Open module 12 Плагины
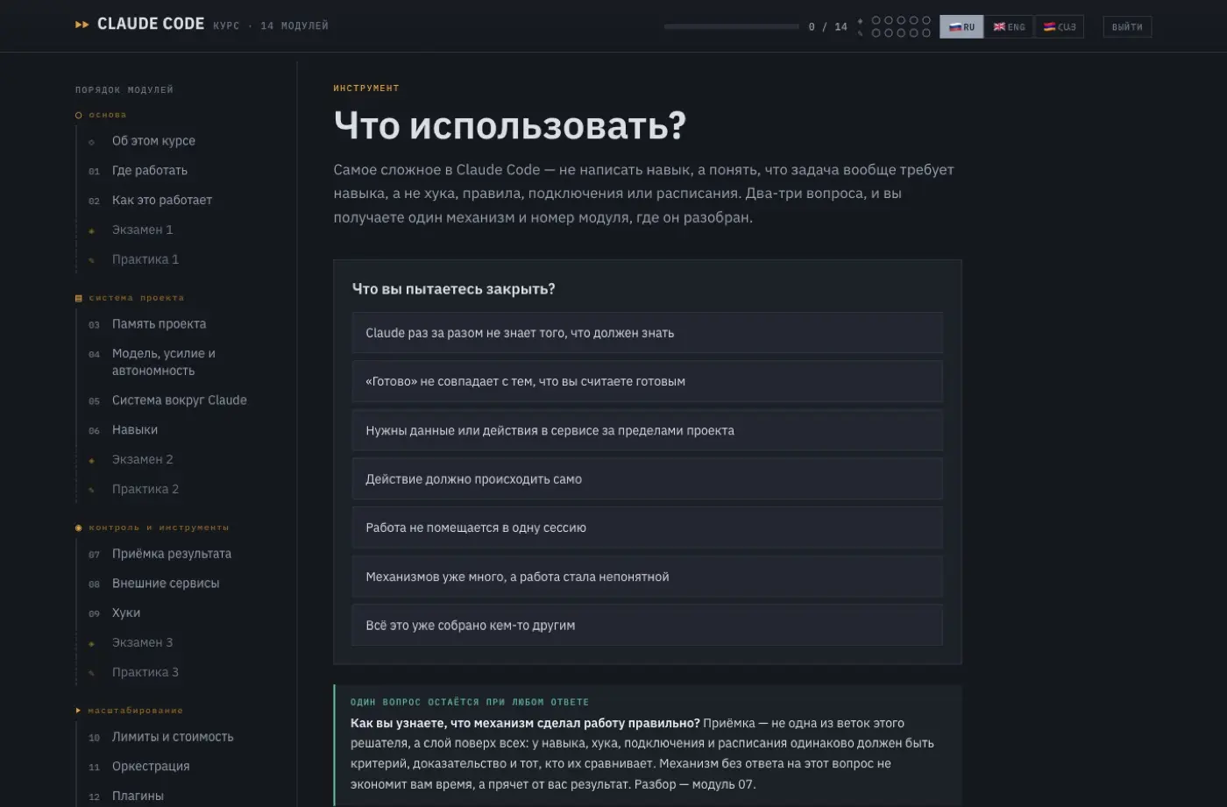This screenshot has width=1227, height=807. [138, 796]
